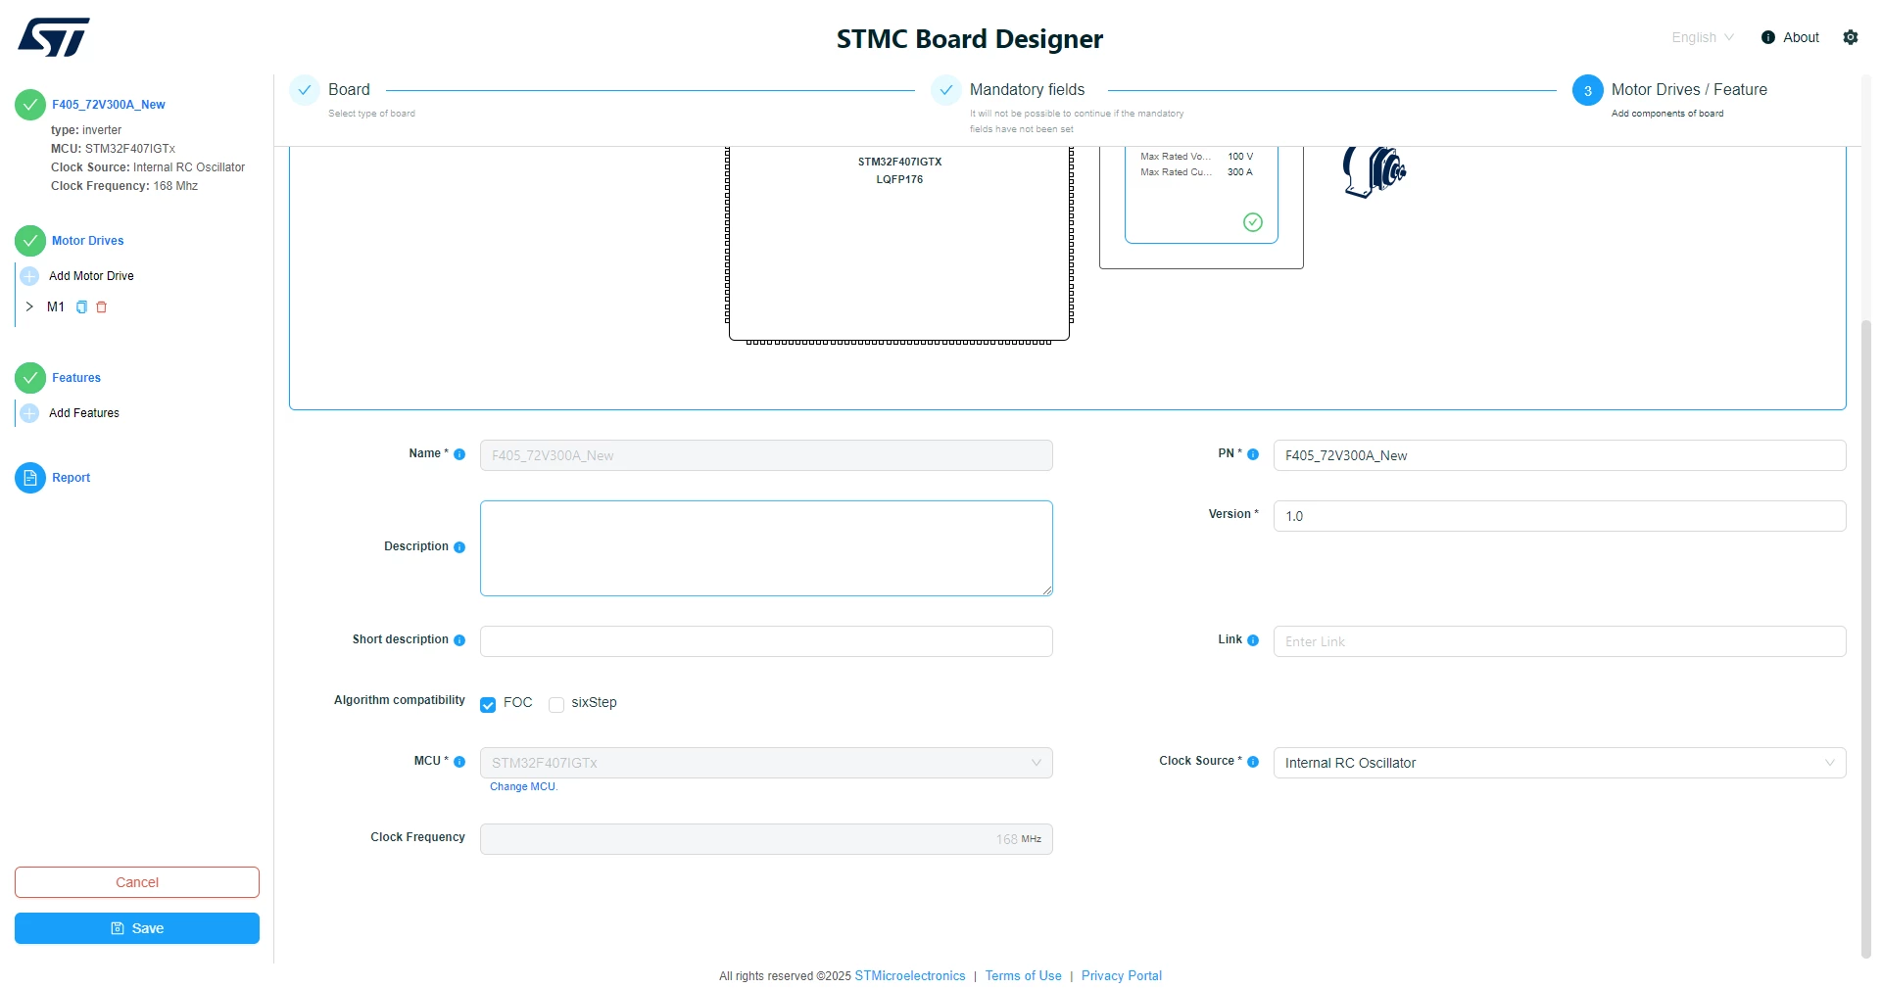The width and height of the screenshot is (1881, 988).
Task: Click the motor illustration icon
Action: 1375,170
